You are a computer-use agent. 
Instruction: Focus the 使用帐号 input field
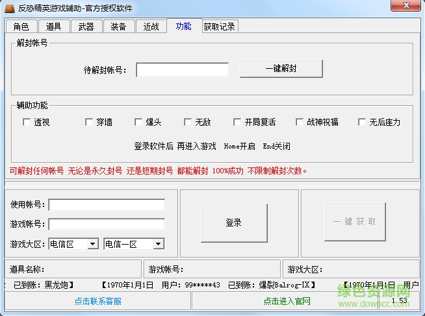tap(107, 205)
